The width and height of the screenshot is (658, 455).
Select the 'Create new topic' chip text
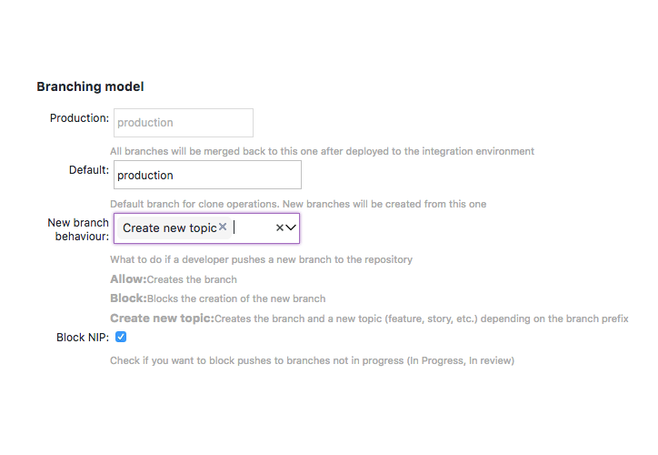point(170,227)
